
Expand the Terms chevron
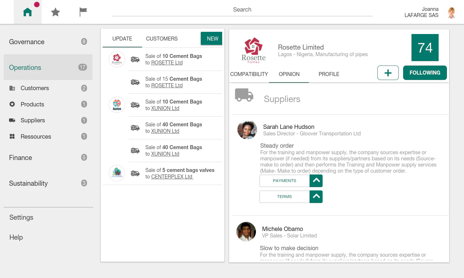[316, 197]
